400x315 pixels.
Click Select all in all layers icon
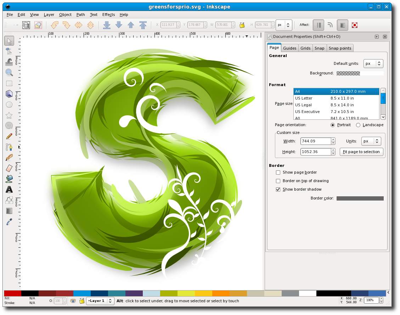[26, 25]
